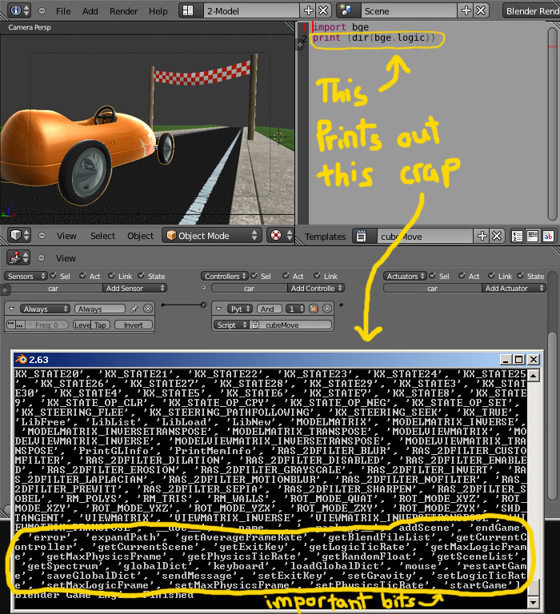Open the viewport shading sphere selector

[281, 235]
